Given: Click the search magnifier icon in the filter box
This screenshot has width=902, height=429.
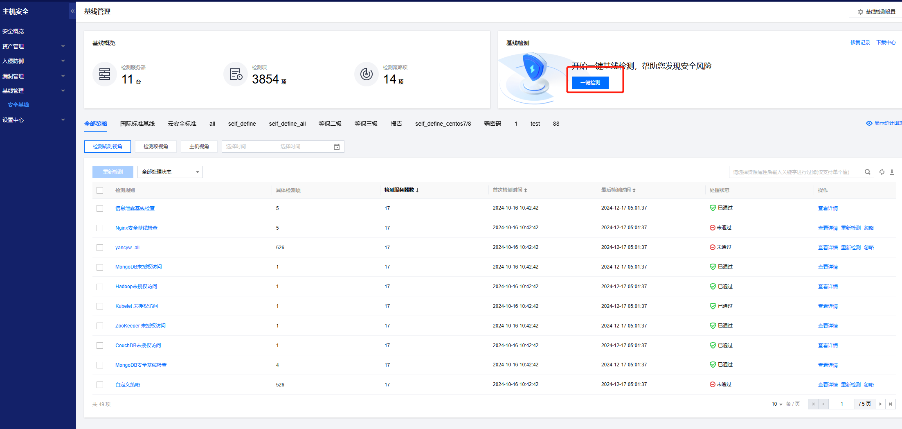Looking at the screenshot, I should pos(867,172).
